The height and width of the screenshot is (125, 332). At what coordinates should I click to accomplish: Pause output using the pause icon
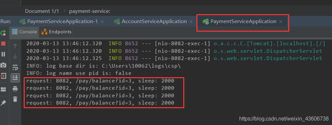point(3,54)
